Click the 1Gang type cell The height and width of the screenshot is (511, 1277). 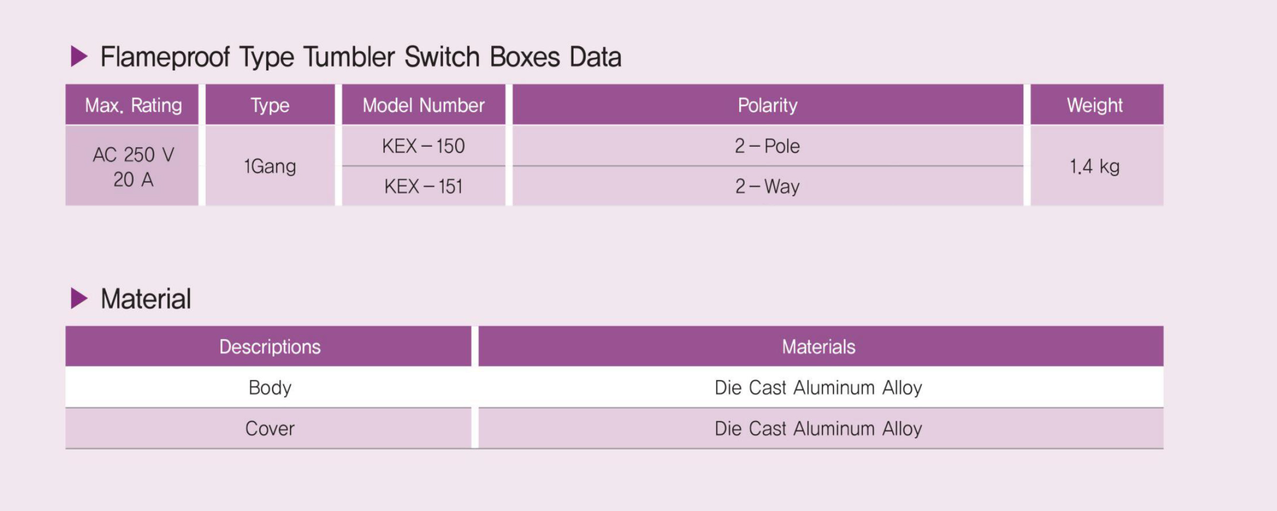[x=270, y=166]
